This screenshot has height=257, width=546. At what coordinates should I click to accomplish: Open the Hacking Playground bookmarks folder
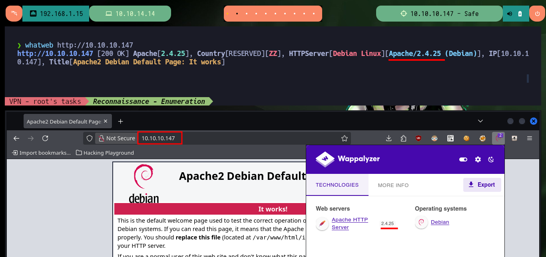105,153
